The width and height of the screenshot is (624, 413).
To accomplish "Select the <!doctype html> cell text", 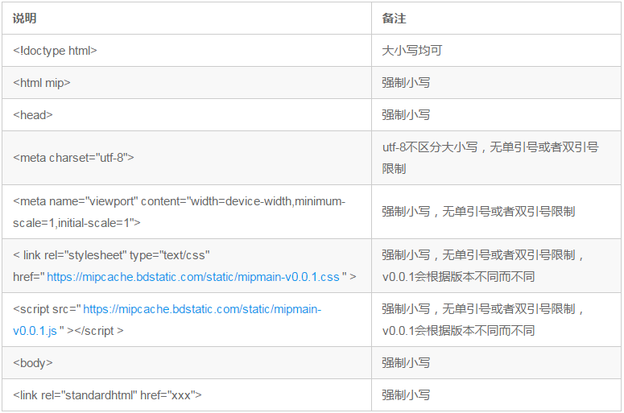I will coord(55,50).
